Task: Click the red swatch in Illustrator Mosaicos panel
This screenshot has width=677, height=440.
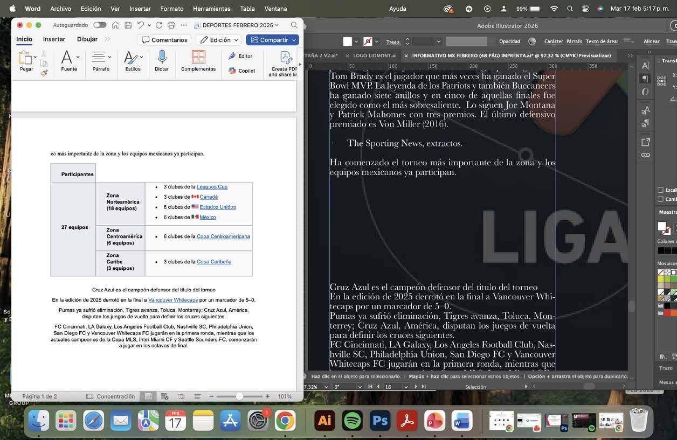Action: [667, 313]
